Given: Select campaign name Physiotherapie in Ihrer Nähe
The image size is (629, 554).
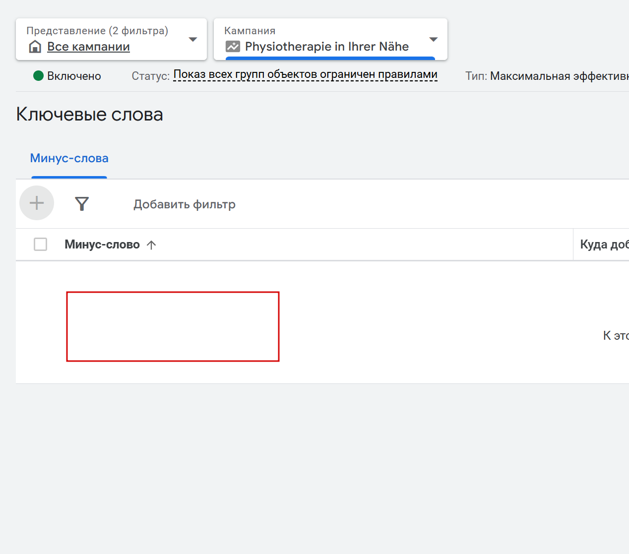Looking at the screenshot, I should click(327, 47).
